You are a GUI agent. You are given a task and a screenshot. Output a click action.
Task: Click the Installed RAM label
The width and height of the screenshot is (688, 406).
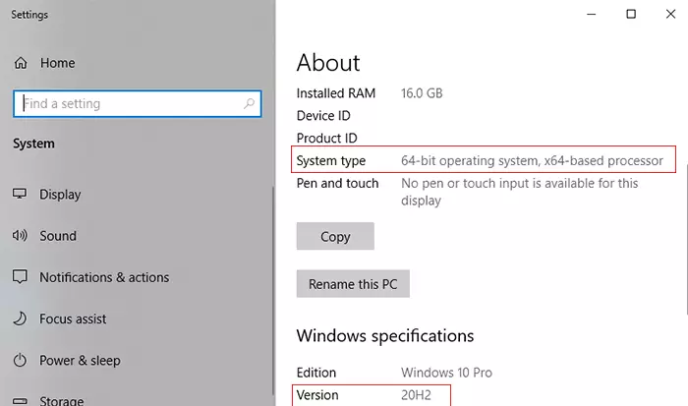coord(336,93)
